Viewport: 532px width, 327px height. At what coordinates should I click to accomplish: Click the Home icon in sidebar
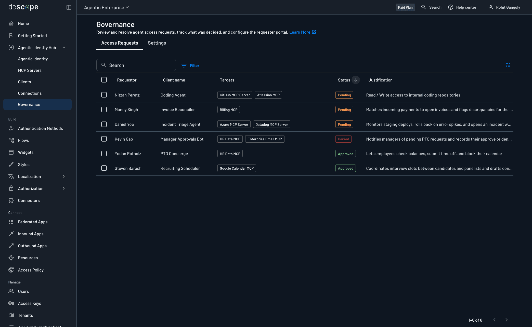11,23
